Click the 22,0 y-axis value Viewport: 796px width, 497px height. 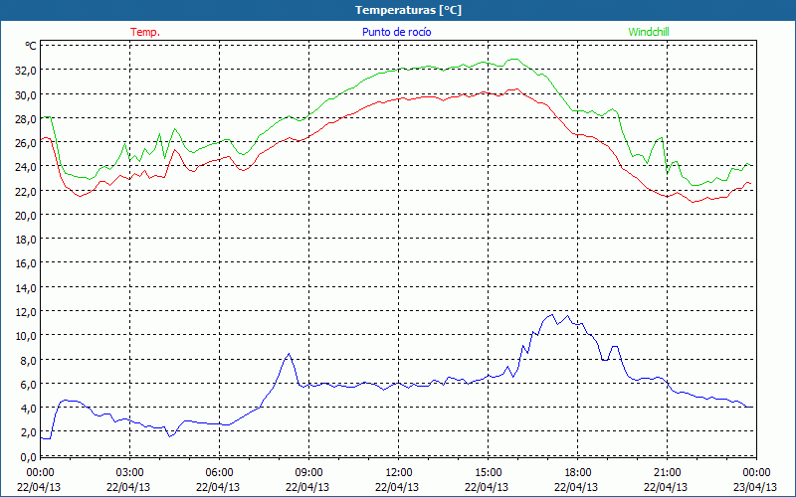[x=26, y=191]
